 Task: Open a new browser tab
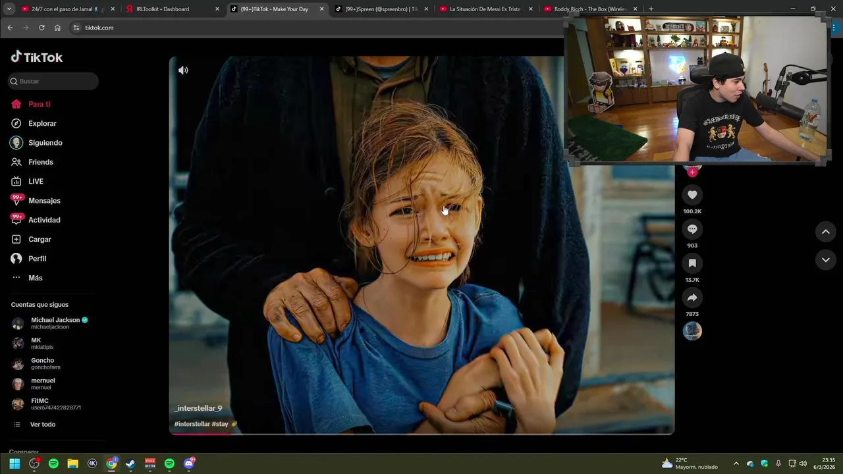click(651, 9)
